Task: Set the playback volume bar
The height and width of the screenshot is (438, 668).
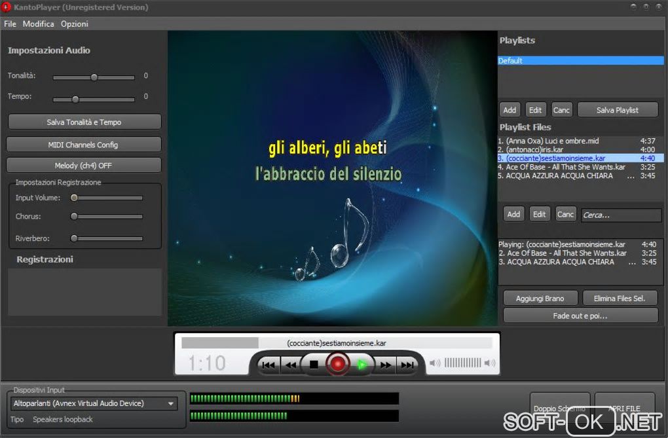Action: [x=462, y=363]
